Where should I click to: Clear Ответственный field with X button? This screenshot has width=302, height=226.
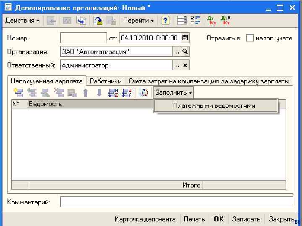point(185,65)
